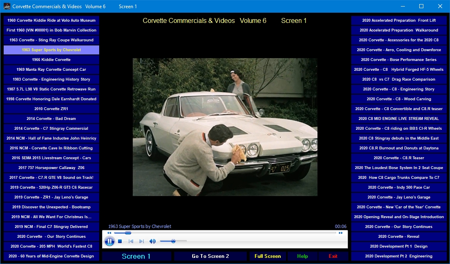Image resolution: width=450 pixels, height=264 pixels.
Task: Open 2020 C8 MID ENGINE LIVE STREAM REVEAL
Action: coord(399,119)
